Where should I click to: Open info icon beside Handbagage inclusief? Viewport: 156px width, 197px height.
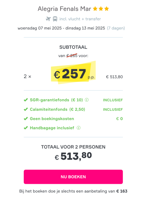(79, 128)
